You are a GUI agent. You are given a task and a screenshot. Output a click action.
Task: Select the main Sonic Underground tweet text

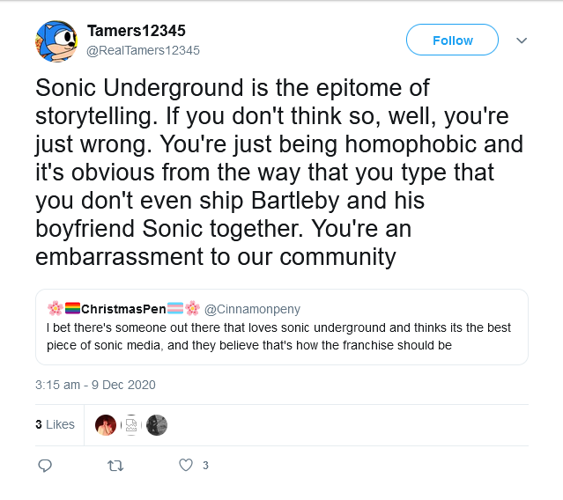(278, 173)
